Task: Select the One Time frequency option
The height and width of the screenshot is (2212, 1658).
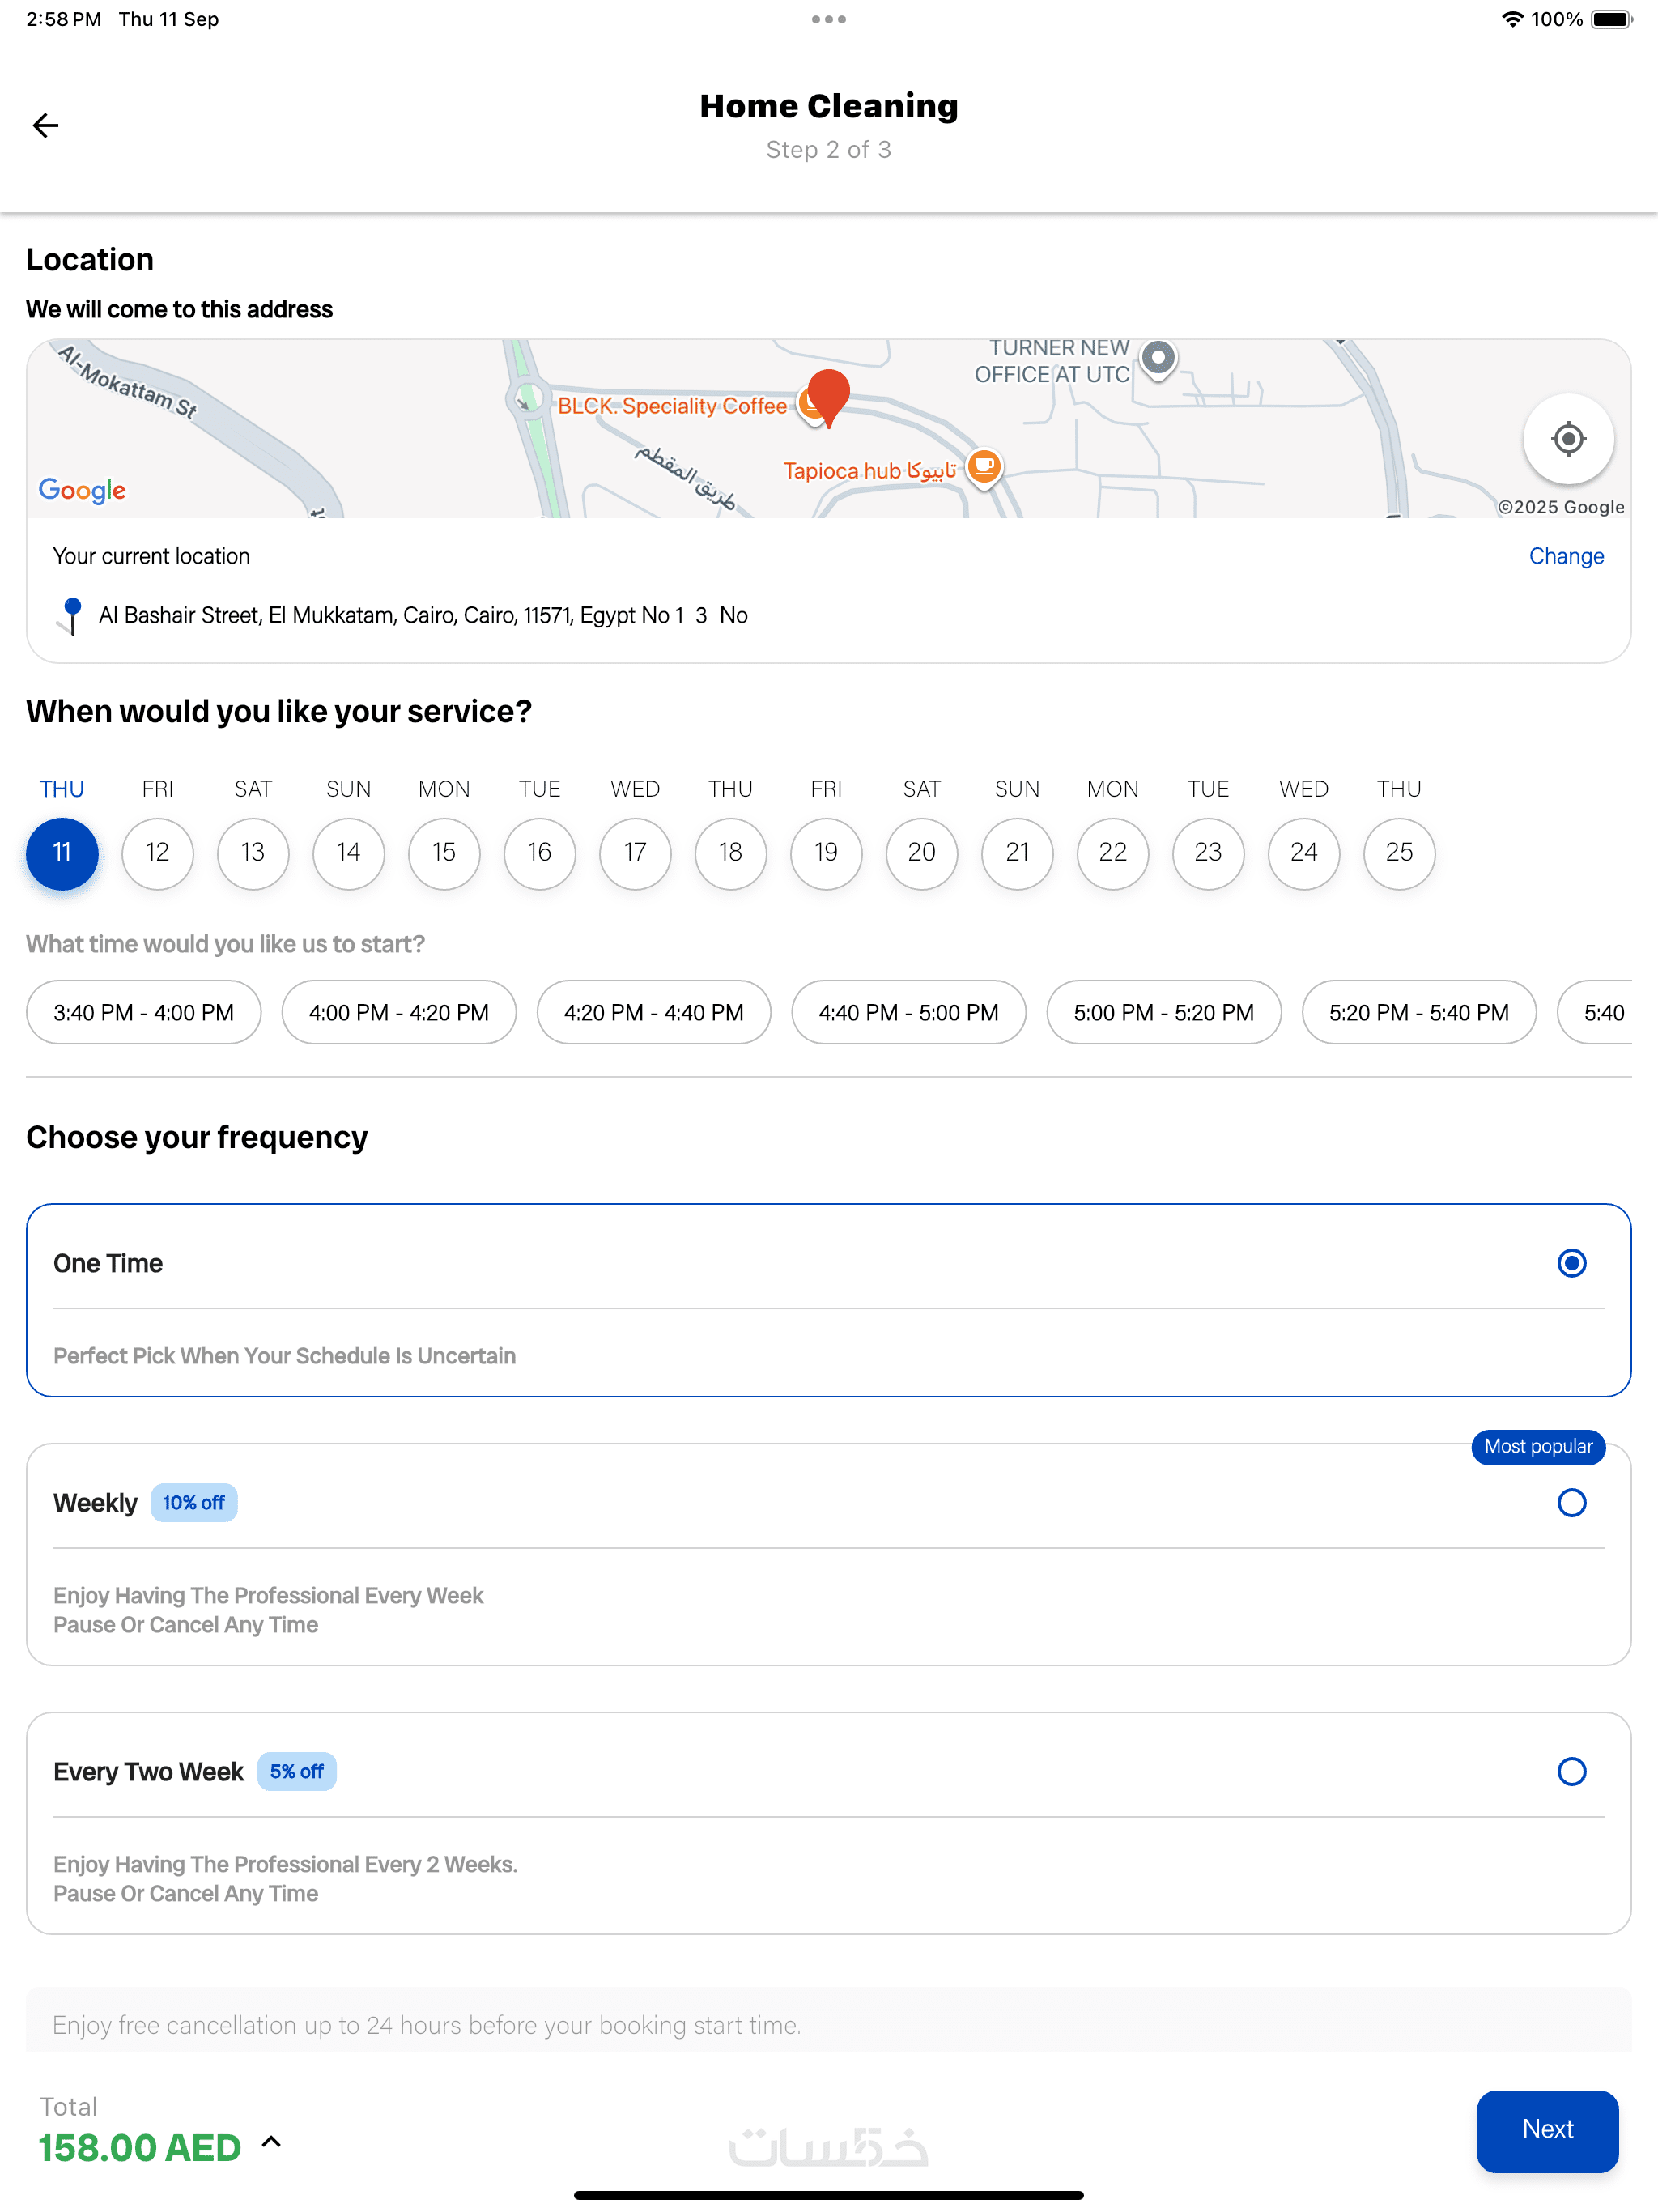Action: coord(1571,1263)
